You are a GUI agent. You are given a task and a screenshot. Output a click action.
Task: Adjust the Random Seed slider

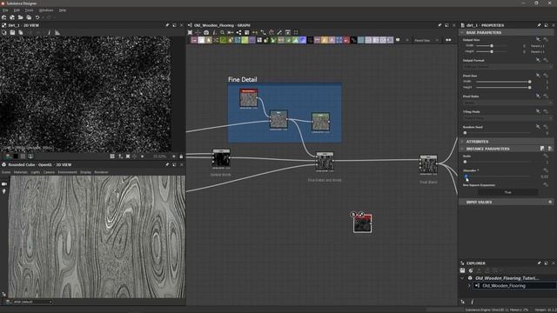(497, 133)
